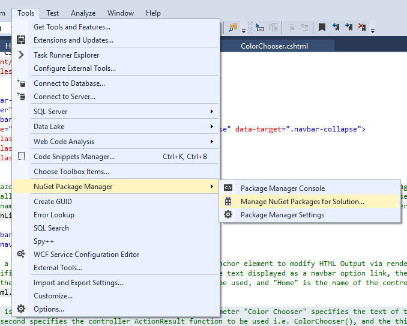Click the Code Snippets Manager icon

[x=21, y=156]
